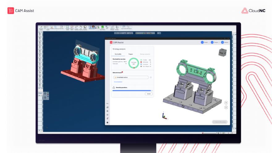Screen dimensions: 272x153
Task: Click the FRONT view orientation cube
Action: pos(222,53)
